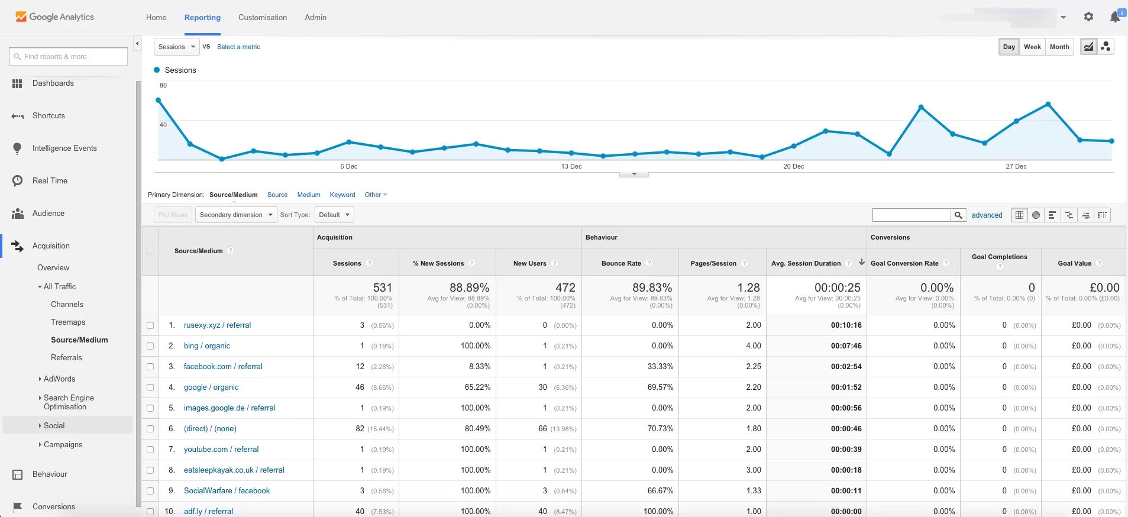Tick checkbox for bing / organic row
Image resolution: width=1128 pixels, height=517 pixels.
(150, 346)
